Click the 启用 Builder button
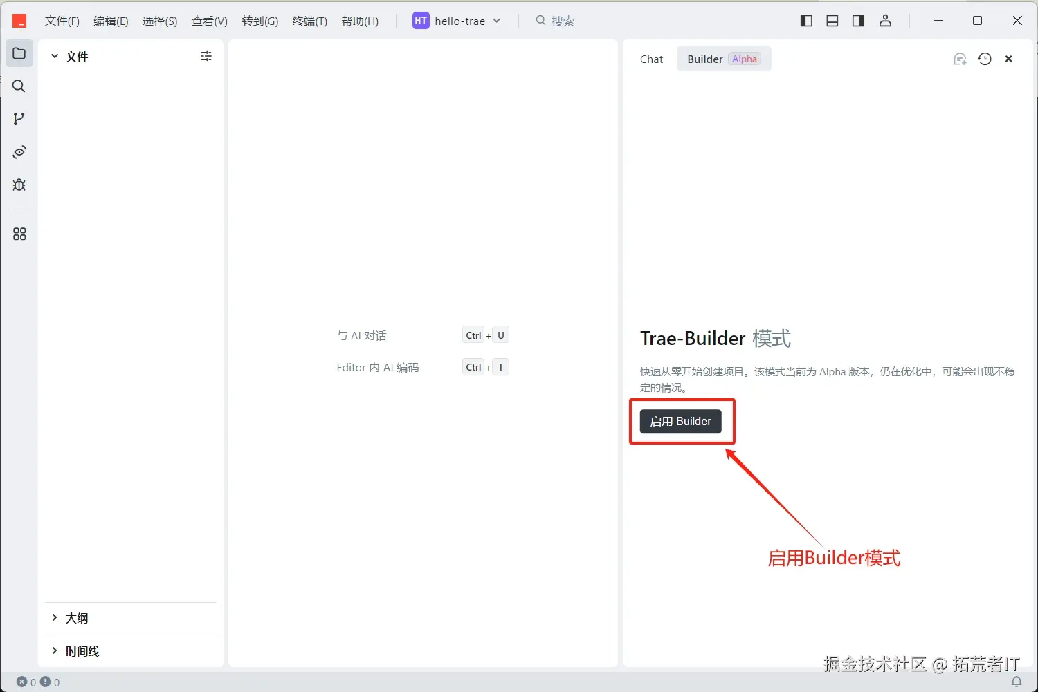 (x=681, y=421)
